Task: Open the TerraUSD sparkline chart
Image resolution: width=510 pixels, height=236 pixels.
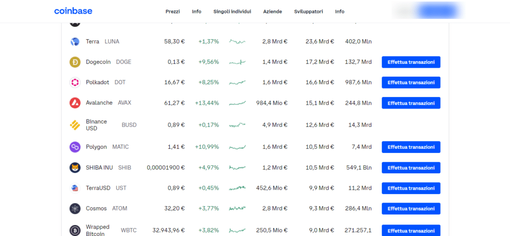Action: 238,188
